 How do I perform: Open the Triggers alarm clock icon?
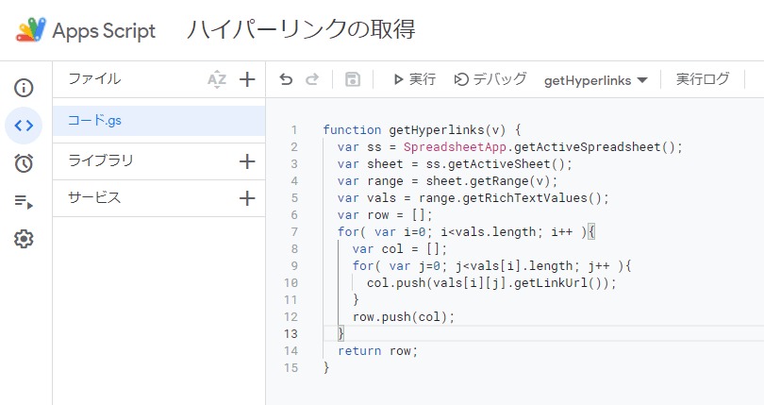tap(25, 163)
